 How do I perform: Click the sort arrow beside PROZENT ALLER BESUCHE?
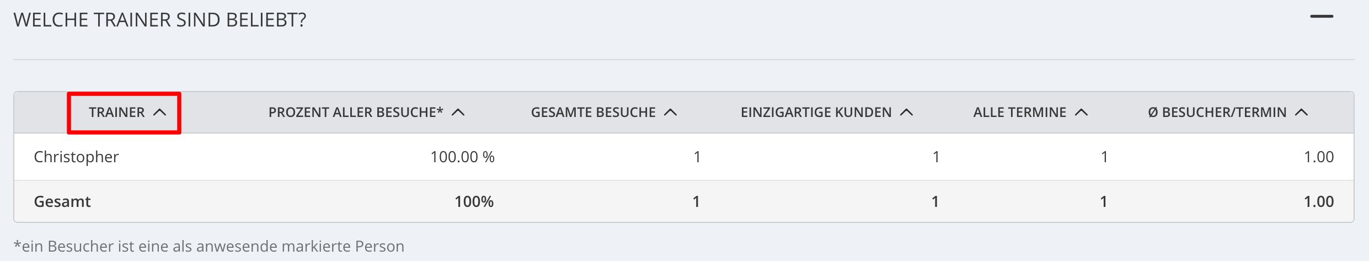pyautogui.click(x=458, y=113)
